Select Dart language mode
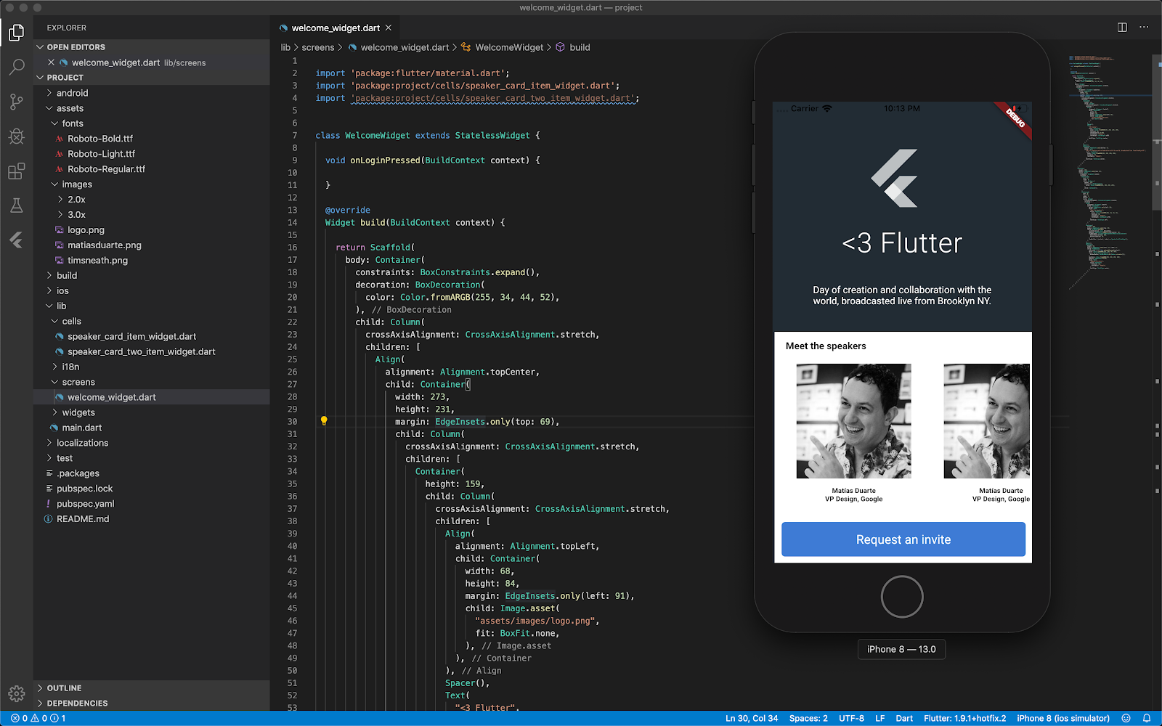The image size is (1162, 726). 904,718
